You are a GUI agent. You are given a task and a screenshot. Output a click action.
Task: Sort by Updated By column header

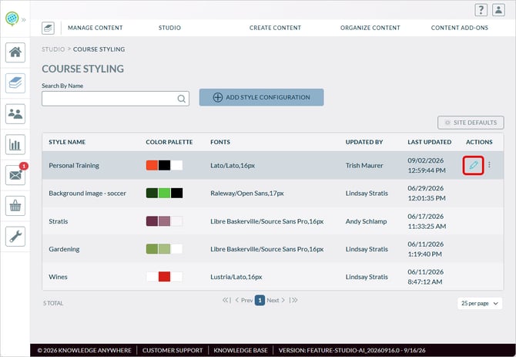(364, 142)
